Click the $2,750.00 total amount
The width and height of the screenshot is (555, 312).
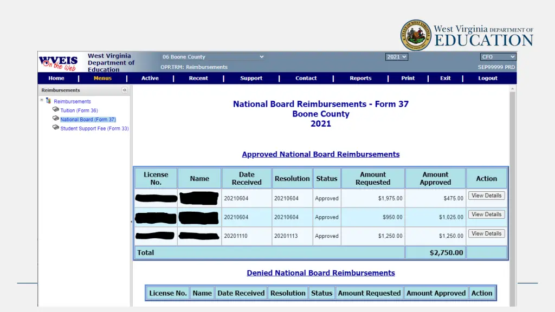point(446,252)
